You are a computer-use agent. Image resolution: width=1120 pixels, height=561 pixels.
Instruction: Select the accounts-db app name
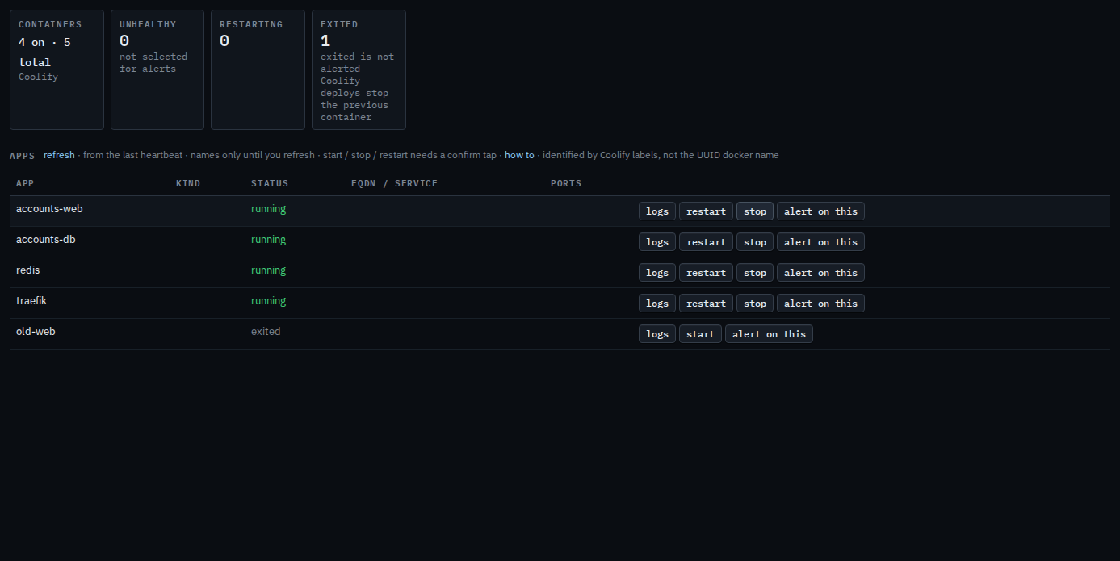point(46,240)
